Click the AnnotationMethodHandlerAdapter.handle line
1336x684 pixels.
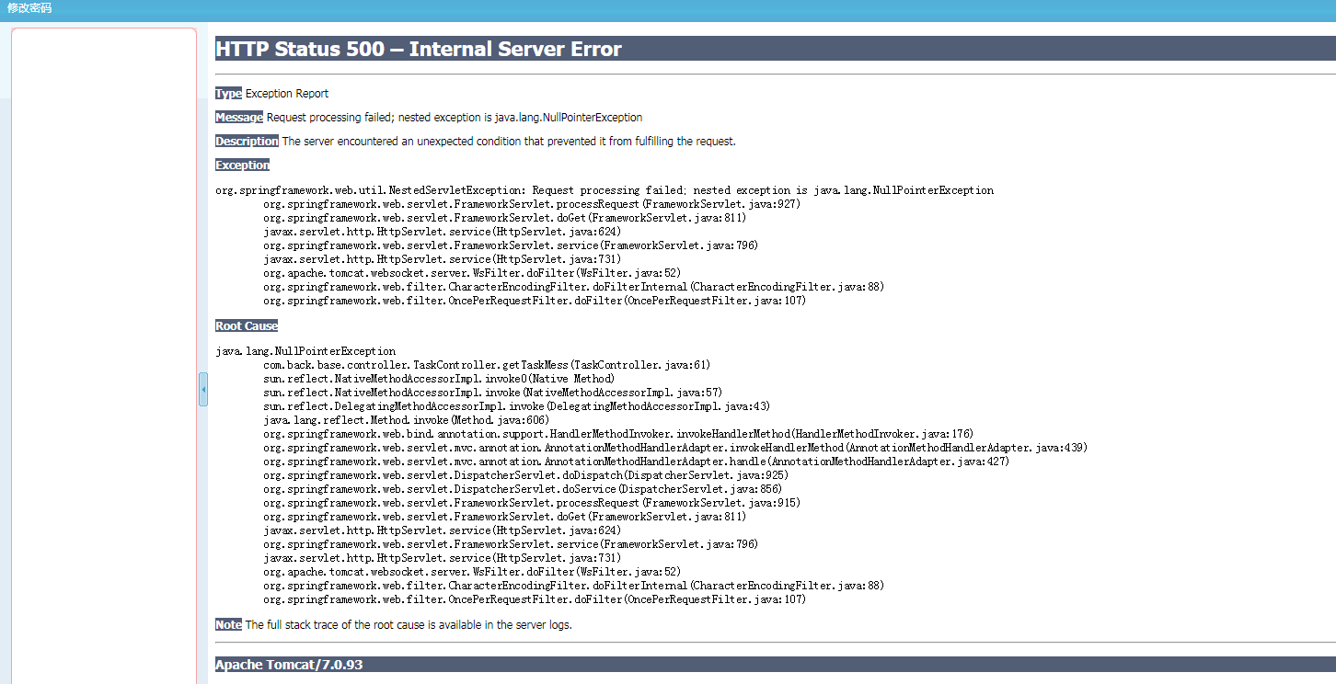point(636,462)
